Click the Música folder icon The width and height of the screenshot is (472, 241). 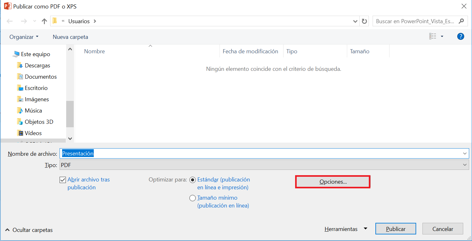point(20,111)
